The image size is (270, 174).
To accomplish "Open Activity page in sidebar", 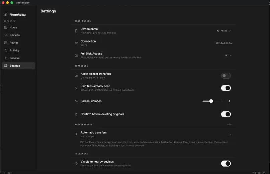I will (x=18, y=50).
